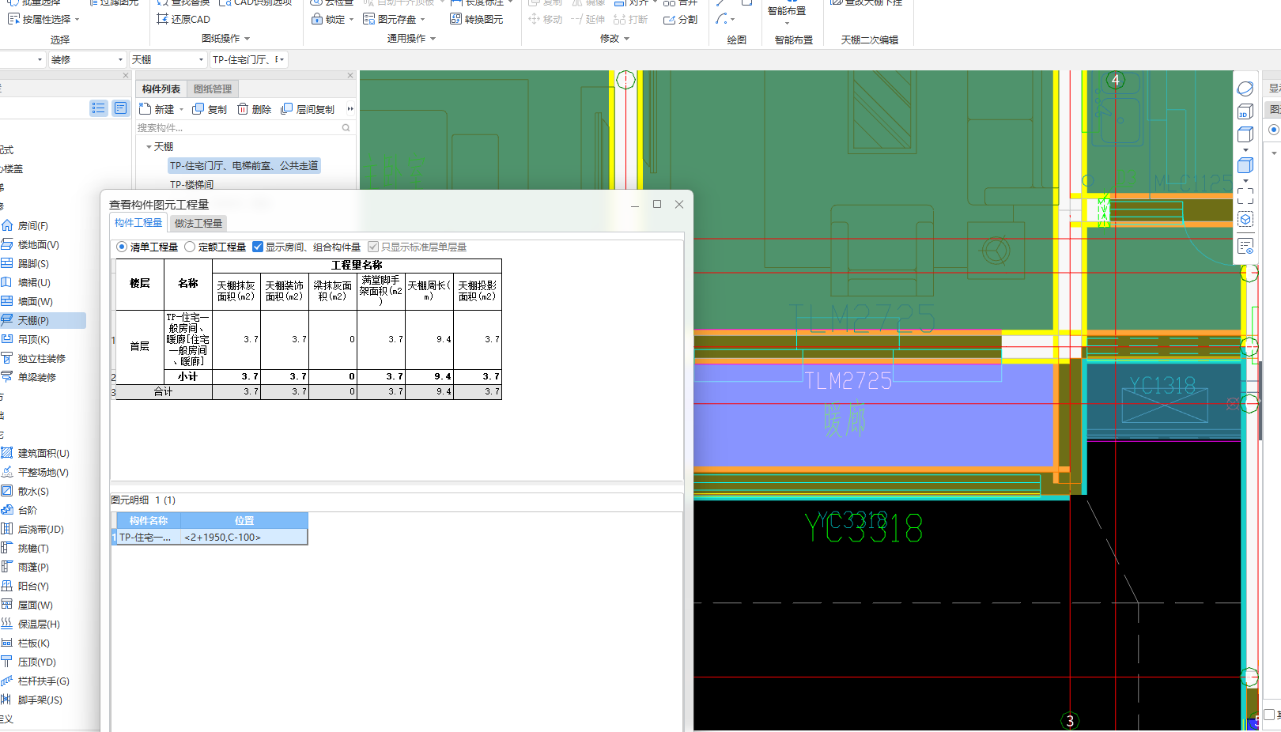Click the 构件名称 column header
Screen dimensions: 1281x732
pos(149,521)
